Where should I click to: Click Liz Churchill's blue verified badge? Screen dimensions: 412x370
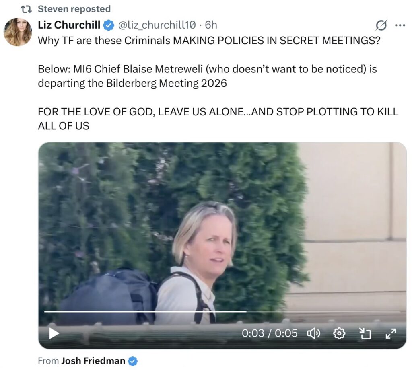(108, 25)
